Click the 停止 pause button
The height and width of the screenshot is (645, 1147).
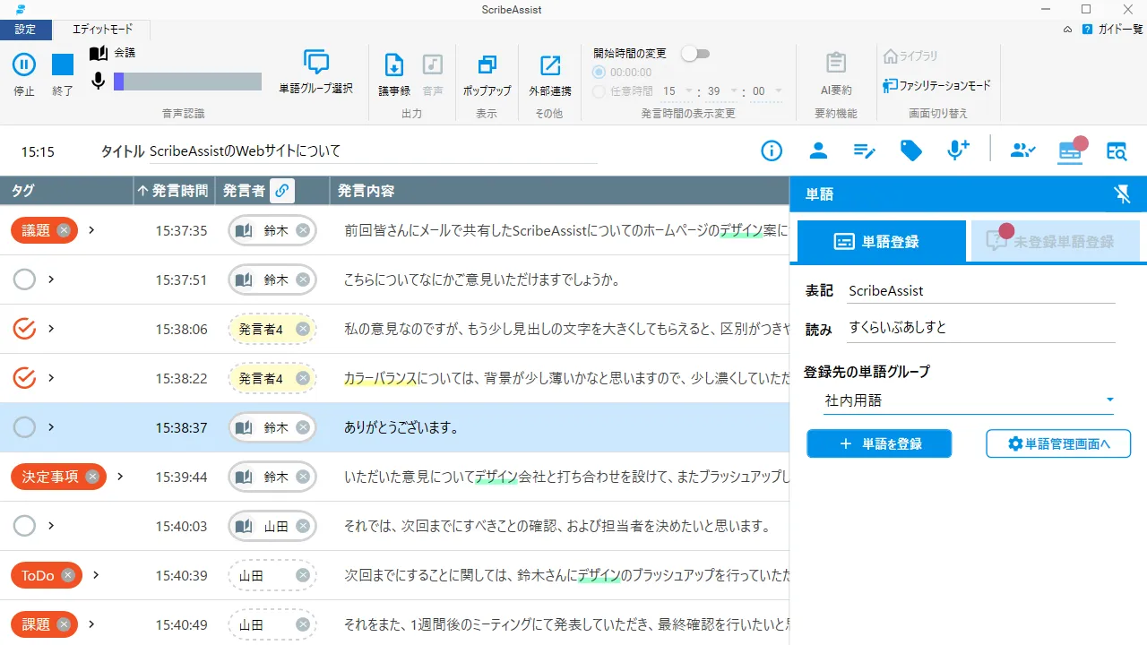click(x=24, y=64)
